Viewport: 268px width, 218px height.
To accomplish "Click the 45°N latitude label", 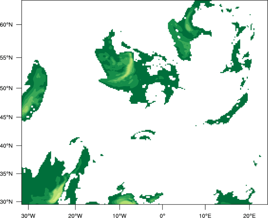I will click(x=6, y=117).
